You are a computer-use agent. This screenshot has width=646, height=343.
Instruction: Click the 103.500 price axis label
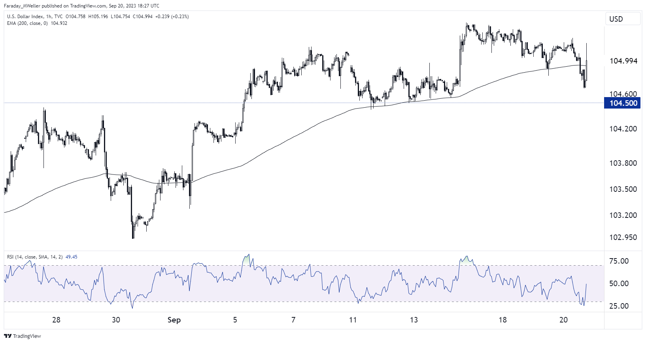[623, 189]
